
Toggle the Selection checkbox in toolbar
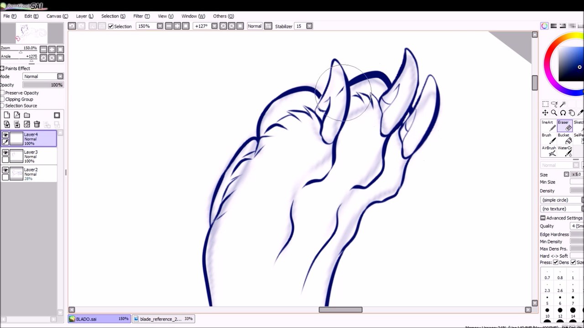pyautogui.click(x=111, y=26)
